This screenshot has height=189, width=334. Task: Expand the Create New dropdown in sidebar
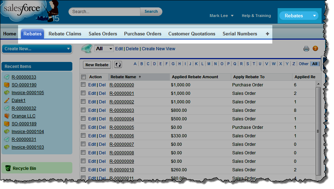click(x=37, y=49)
